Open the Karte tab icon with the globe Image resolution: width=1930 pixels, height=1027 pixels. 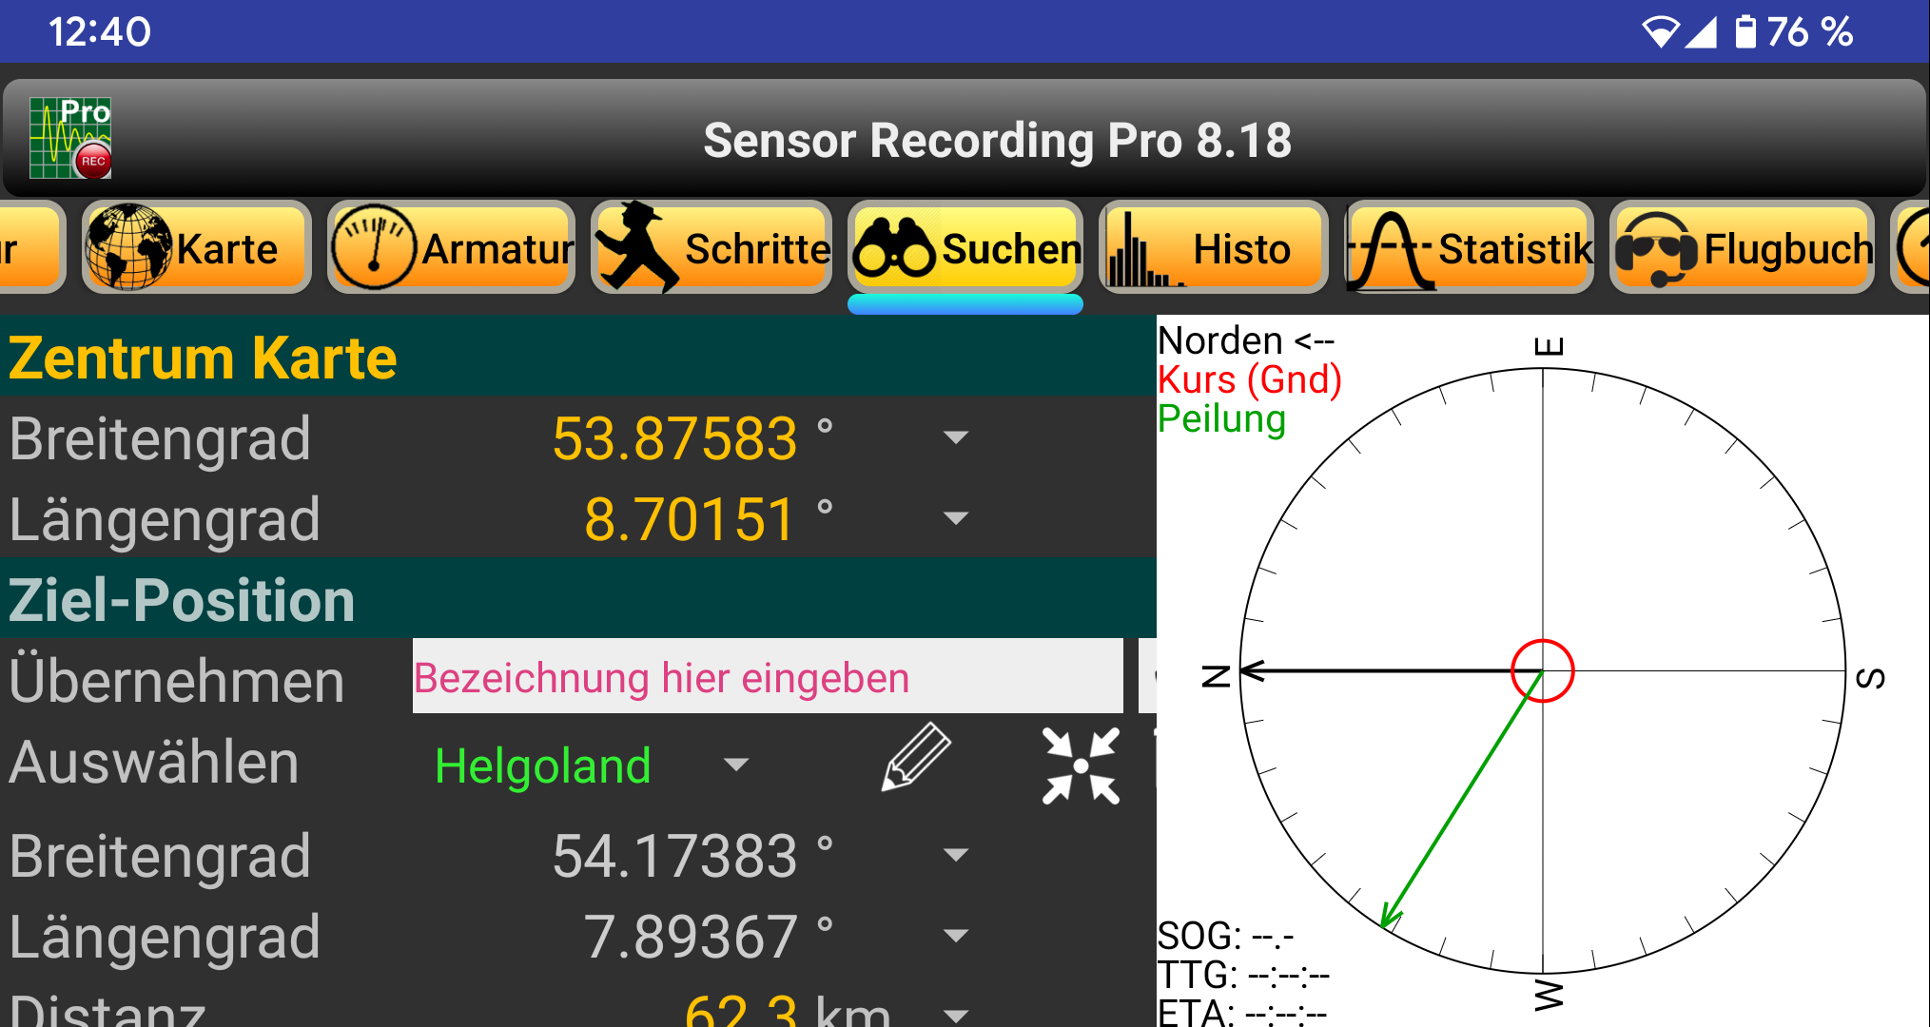coord(128,247)
